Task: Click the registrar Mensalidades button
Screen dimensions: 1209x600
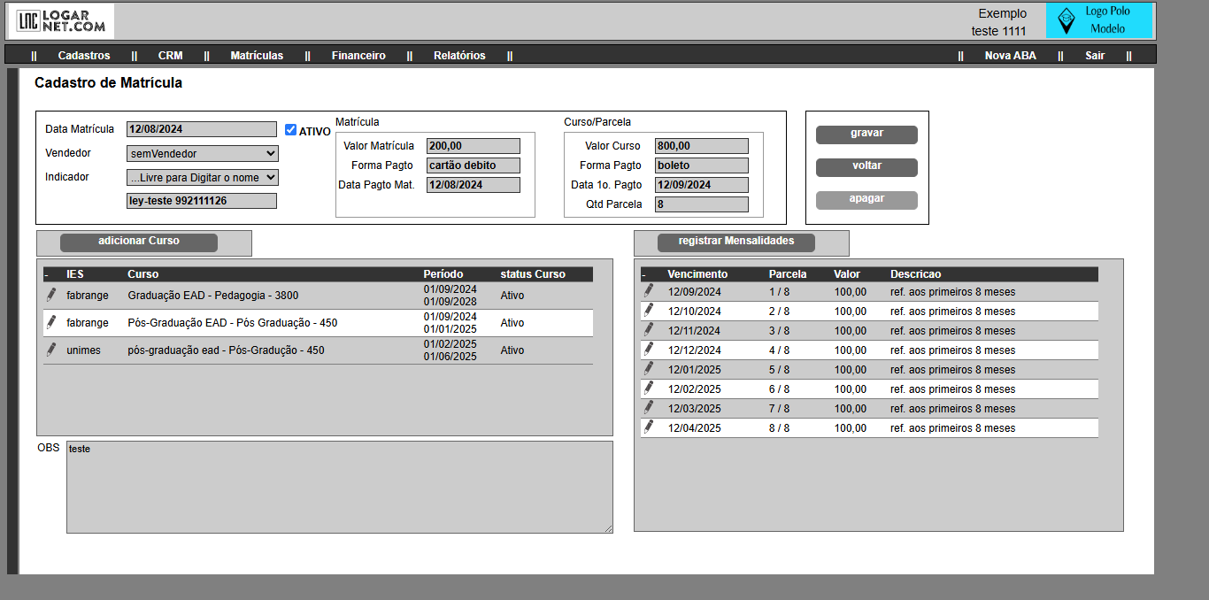Action: (x=736, y=242)
